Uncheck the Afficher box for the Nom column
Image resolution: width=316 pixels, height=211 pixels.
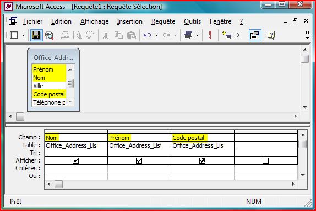[x=75, y=160]
